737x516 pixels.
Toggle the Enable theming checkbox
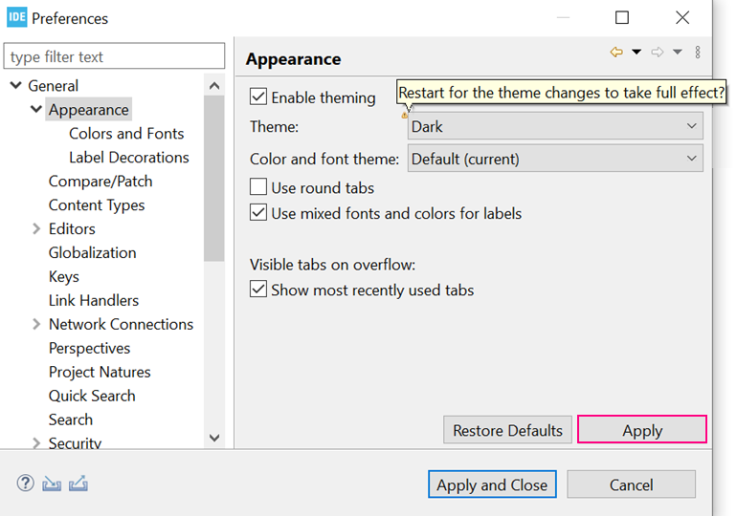[x=258, y=97]
